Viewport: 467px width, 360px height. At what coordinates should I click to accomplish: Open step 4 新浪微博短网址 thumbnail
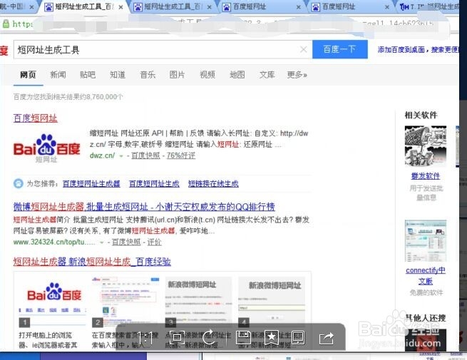(272, 302)
